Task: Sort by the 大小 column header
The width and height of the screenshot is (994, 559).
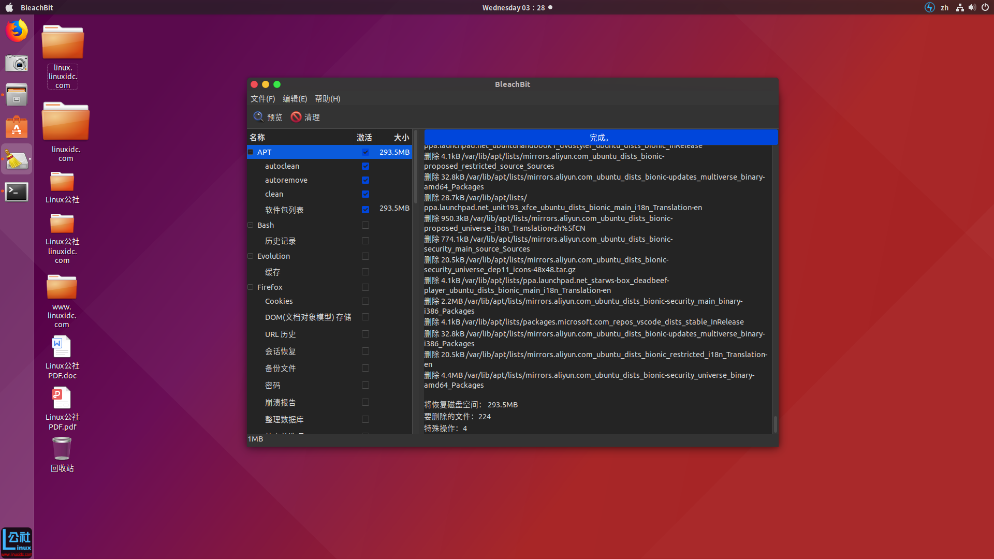Action: (x=401, y=137)
